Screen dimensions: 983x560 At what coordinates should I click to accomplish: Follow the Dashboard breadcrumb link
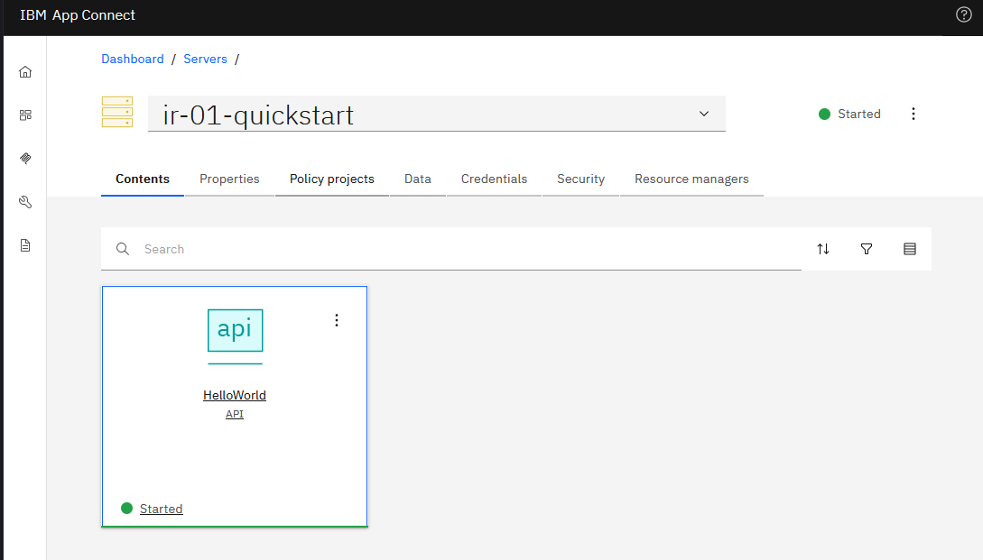(x=133, y=59)
